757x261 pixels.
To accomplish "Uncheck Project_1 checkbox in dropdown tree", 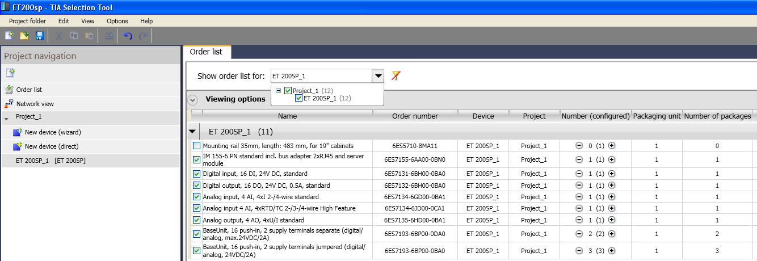I will (x=288, y=91).
